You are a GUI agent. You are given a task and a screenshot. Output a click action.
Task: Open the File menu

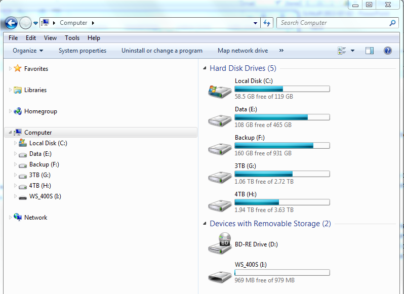coord(13,38)
